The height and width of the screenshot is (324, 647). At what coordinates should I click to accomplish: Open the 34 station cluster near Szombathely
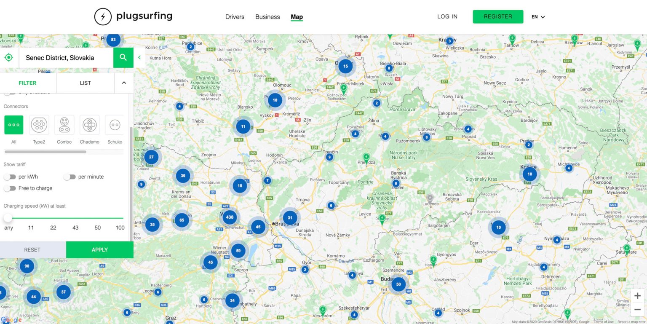tap(233, 300)
